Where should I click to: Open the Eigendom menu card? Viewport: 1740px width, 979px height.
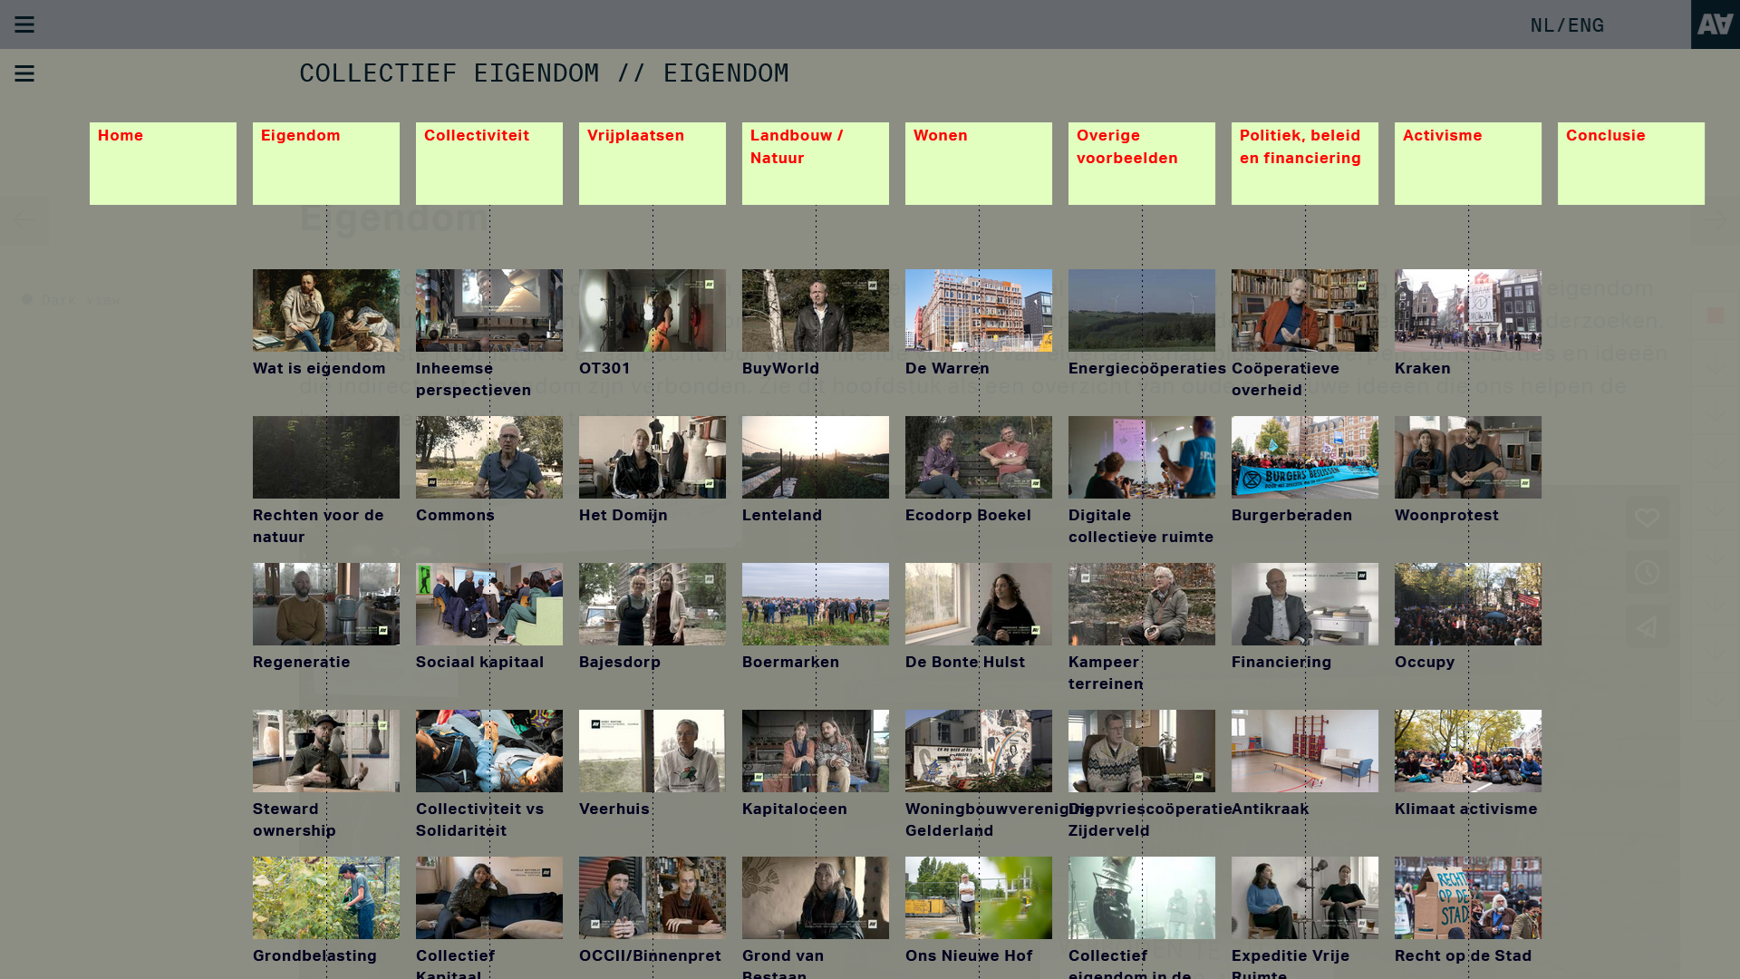click(326, 163)
